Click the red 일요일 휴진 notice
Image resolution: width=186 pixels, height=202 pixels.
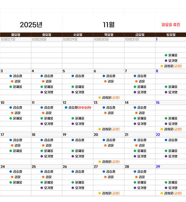[x=171, y=25]
